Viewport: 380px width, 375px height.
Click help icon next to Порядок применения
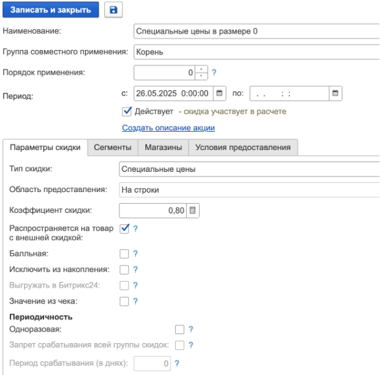coord(214,73)
